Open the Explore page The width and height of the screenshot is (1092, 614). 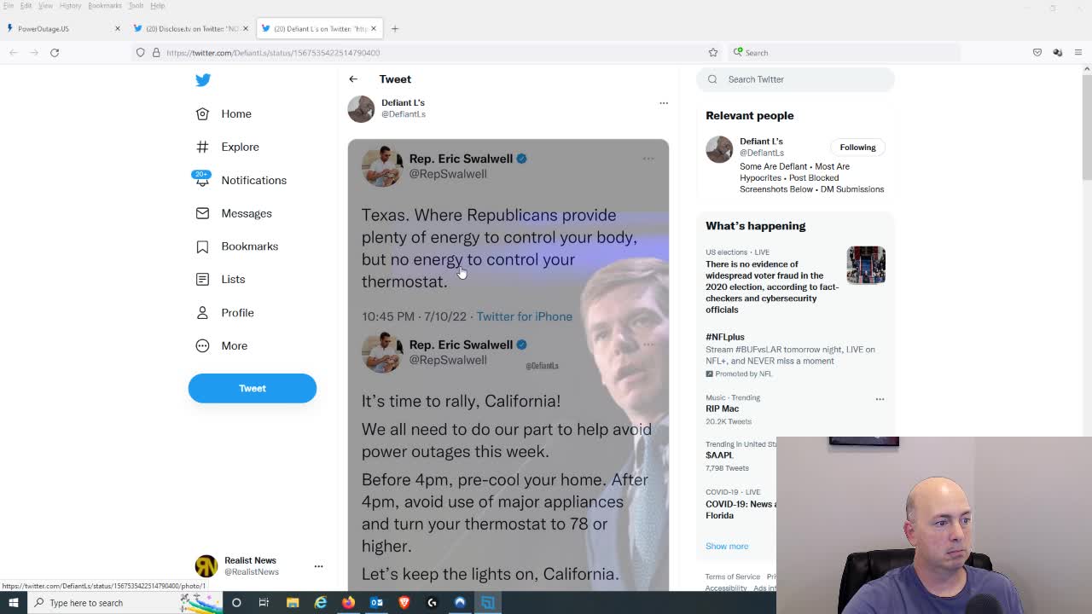pyautogui.click(x=228, y=147)
